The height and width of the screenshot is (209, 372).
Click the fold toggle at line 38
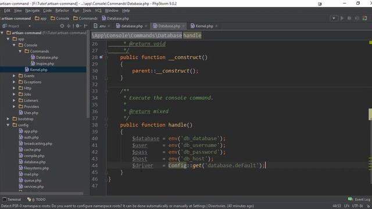pos(106,125)
